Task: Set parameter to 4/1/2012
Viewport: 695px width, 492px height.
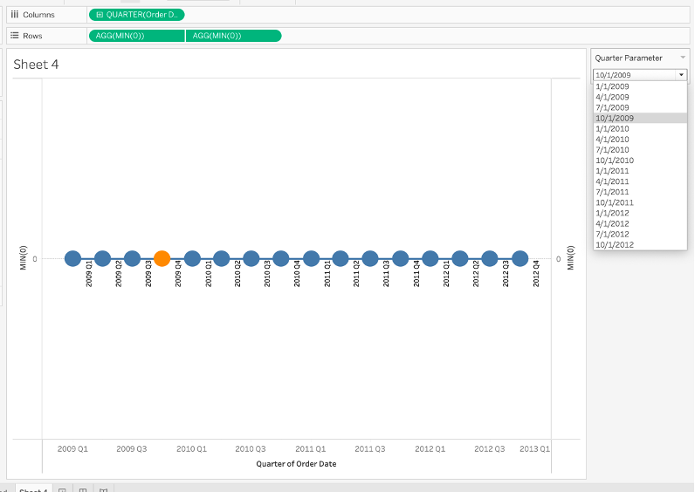Action: (640, 223)
